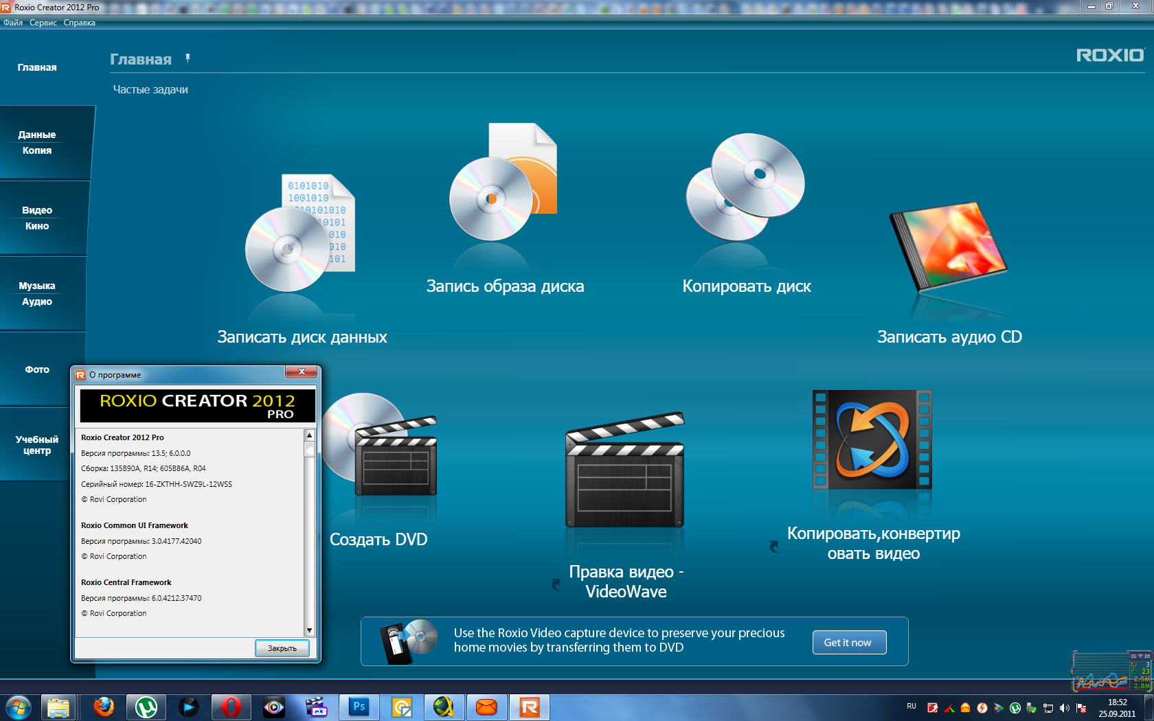Viewport: 1154px width, 721px height.
Task: Click the RU language indicator in the tray
Action: tap(912, 706)
